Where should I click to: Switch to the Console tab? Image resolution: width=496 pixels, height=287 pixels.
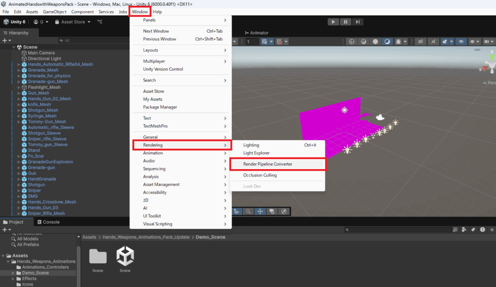48,222
